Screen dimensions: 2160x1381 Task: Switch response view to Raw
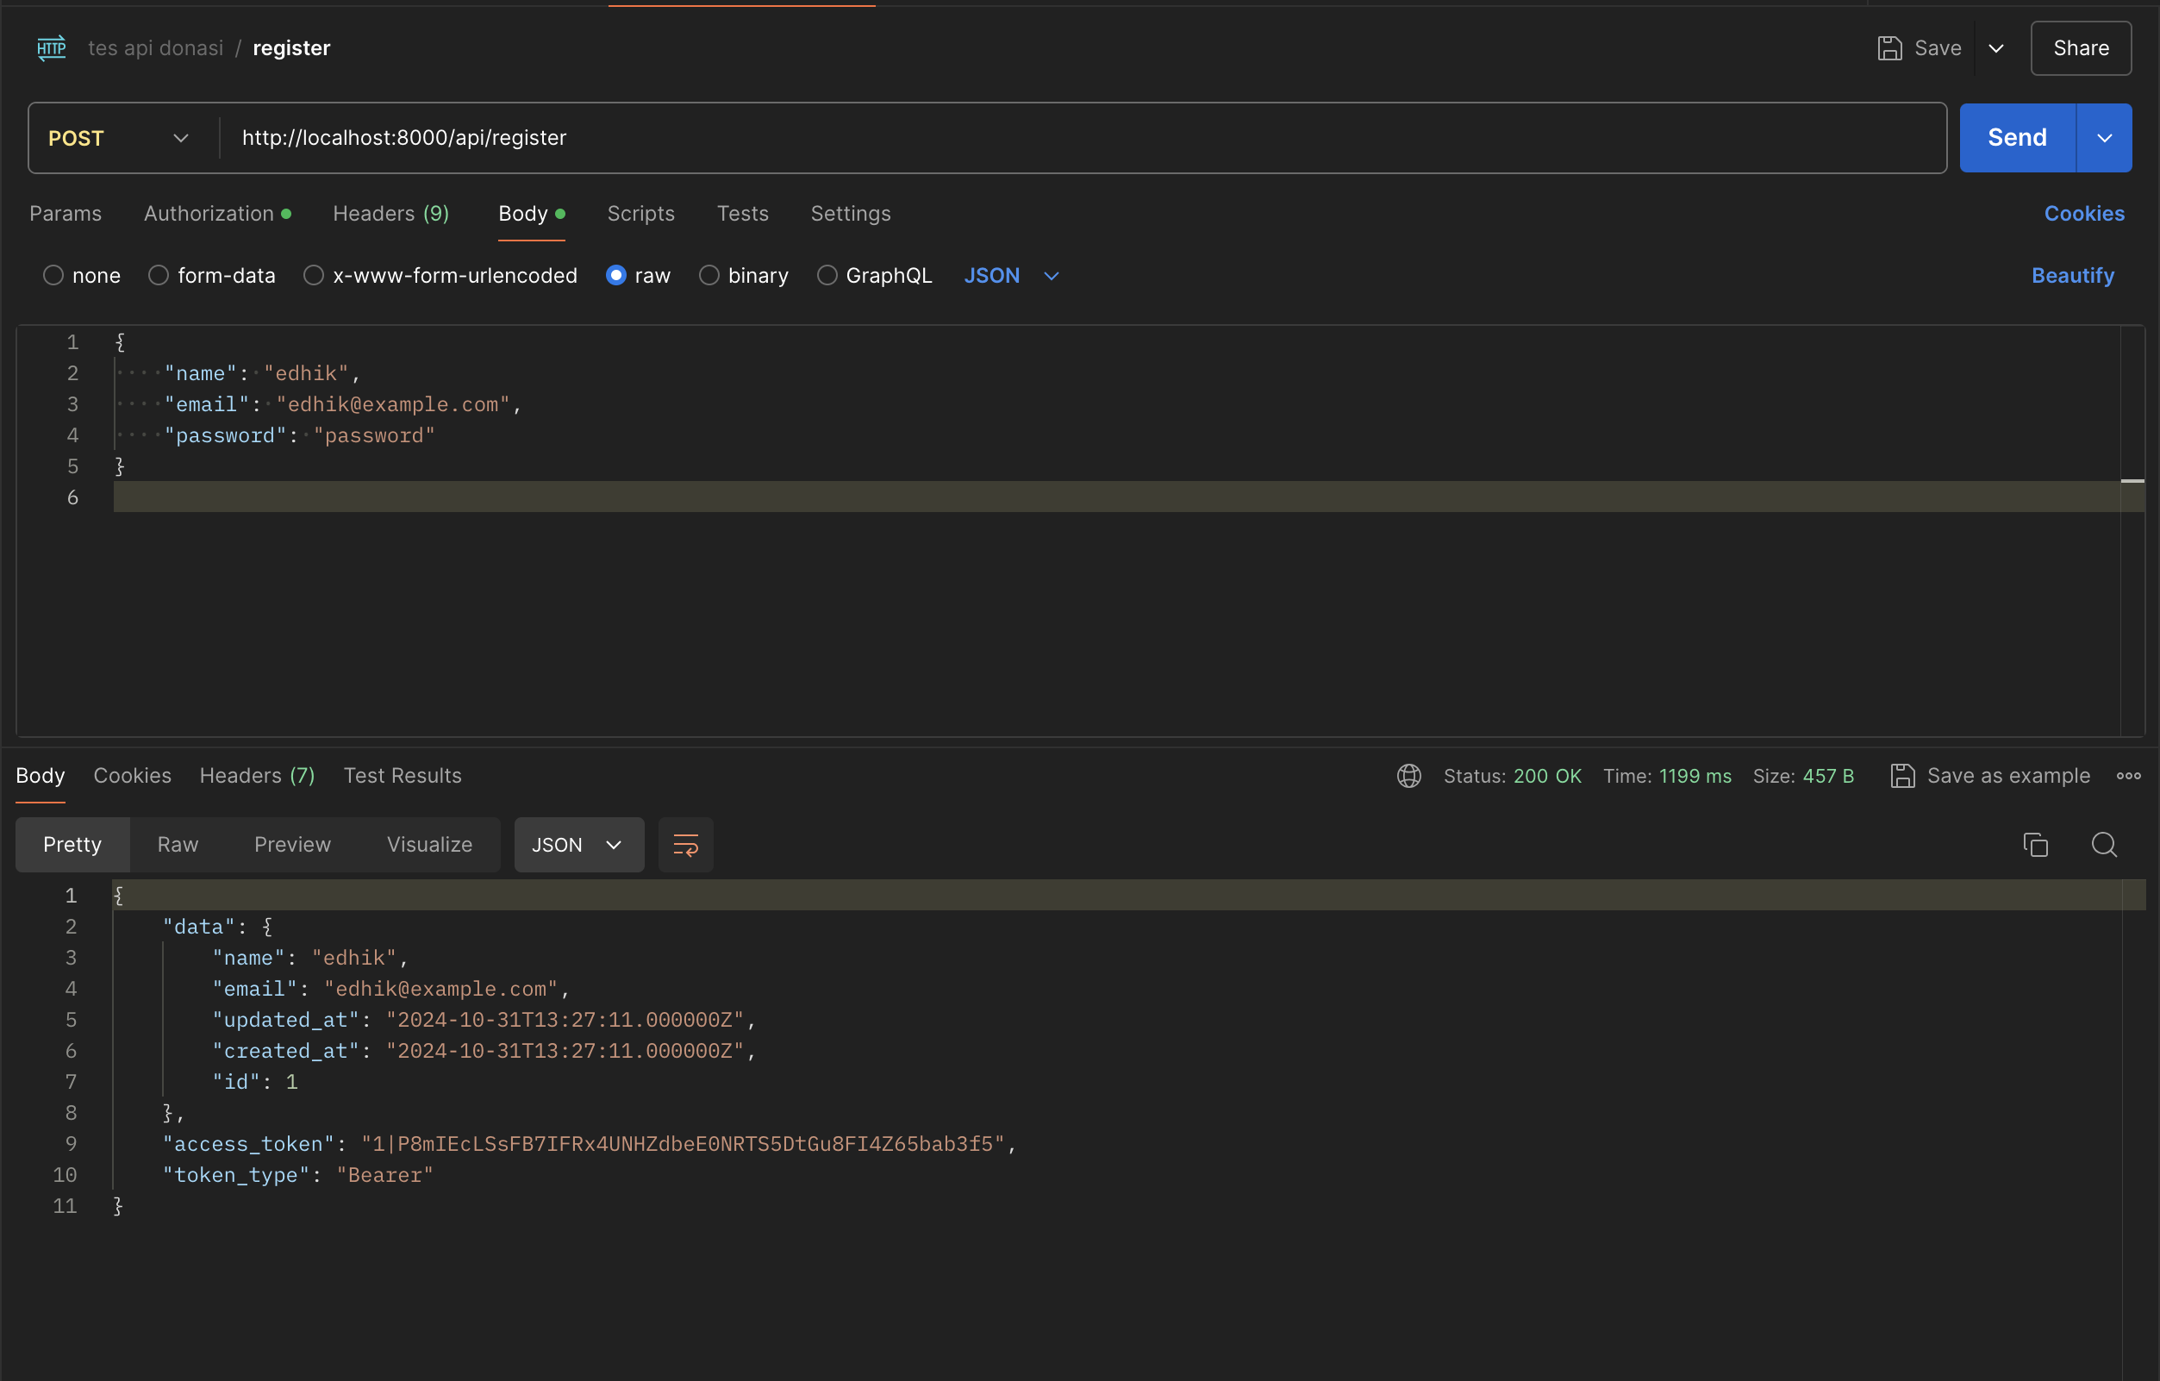tap(178, 845)
